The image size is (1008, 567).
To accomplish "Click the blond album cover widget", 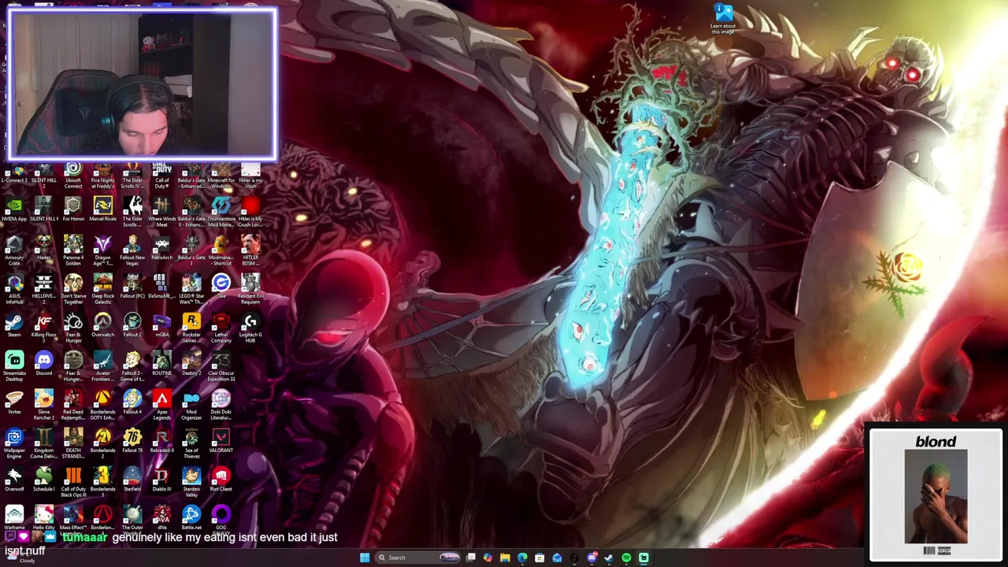I will pyautogui.click(x=936, y=495).
